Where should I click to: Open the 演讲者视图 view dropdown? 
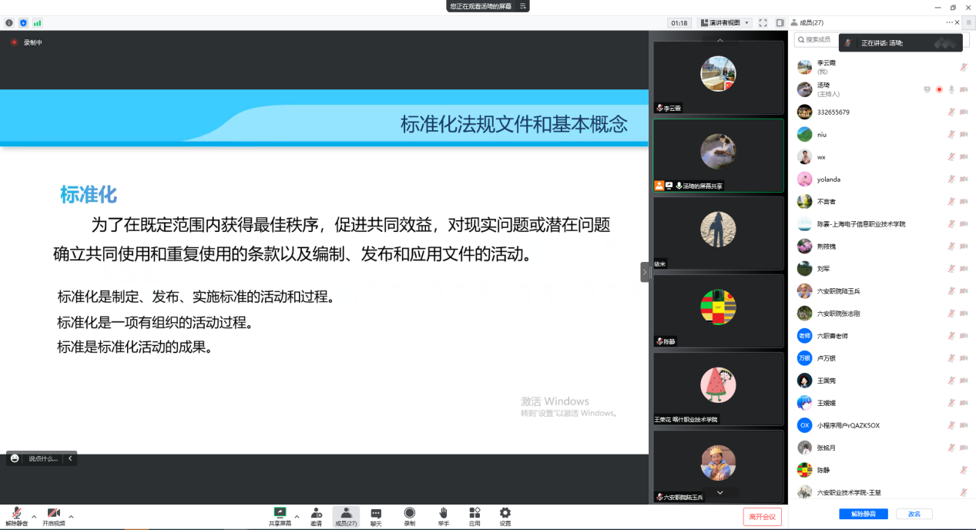(x=724, y=23)
